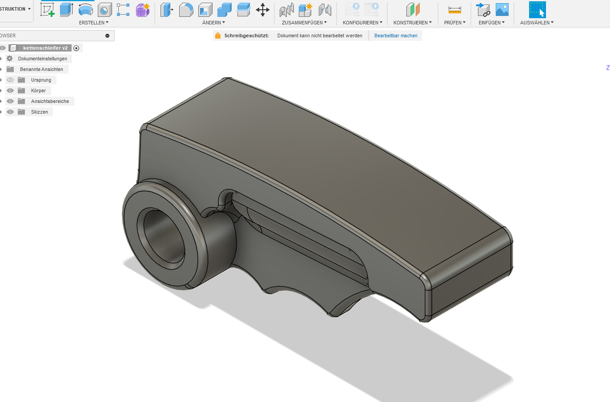
Task: Open the AUSWÄHLEN dropdown menu
Action: 537,23
